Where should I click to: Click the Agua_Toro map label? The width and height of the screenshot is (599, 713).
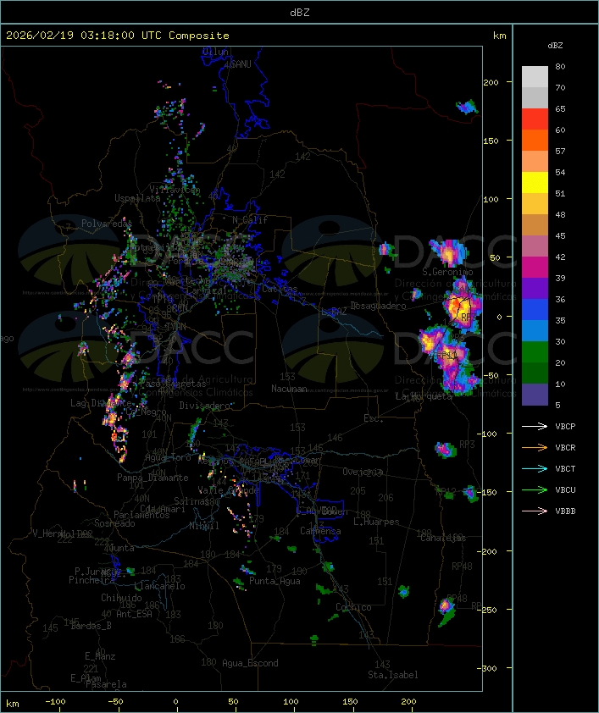pyautogui.click(x=168, y=458)
